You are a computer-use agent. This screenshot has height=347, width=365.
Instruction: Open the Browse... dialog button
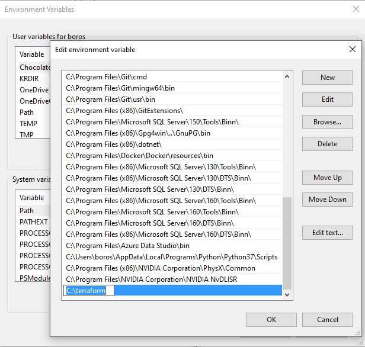(x=327, y=122)
